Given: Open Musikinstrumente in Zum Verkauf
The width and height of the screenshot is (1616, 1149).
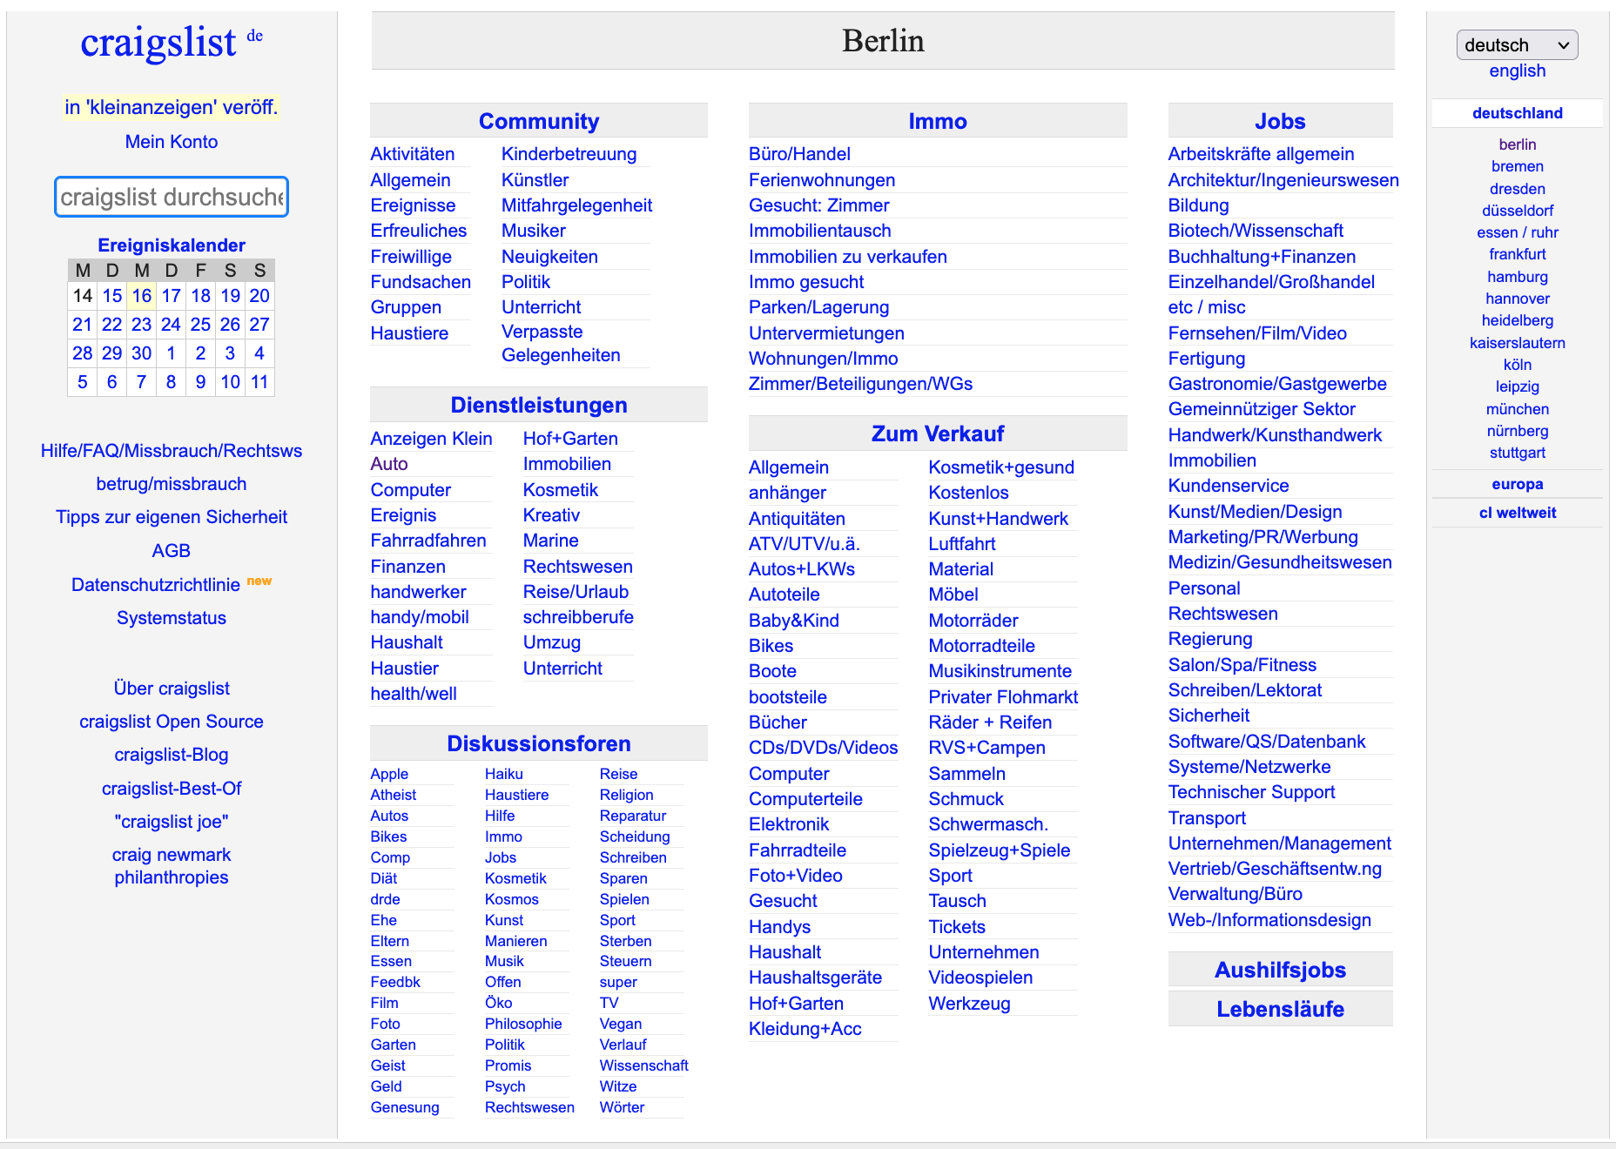Looking at the screenshot, I should coord(1000,671).
